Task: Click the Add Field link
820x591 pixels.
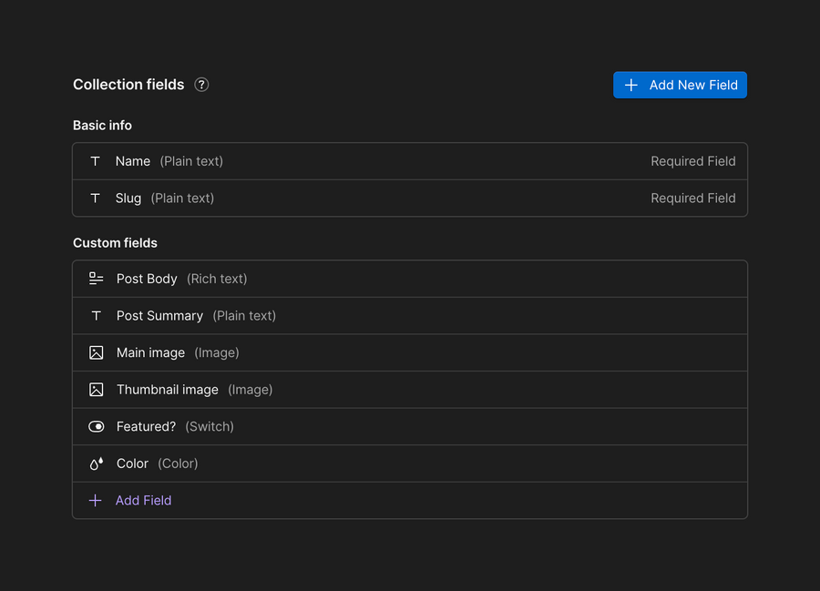Action: (143, 500)
